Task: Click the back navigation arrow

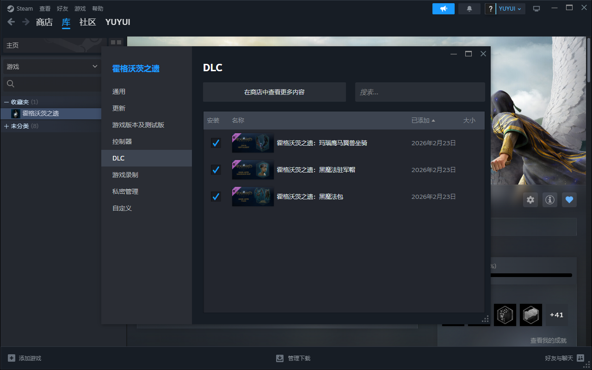Action: pos(12,22)
